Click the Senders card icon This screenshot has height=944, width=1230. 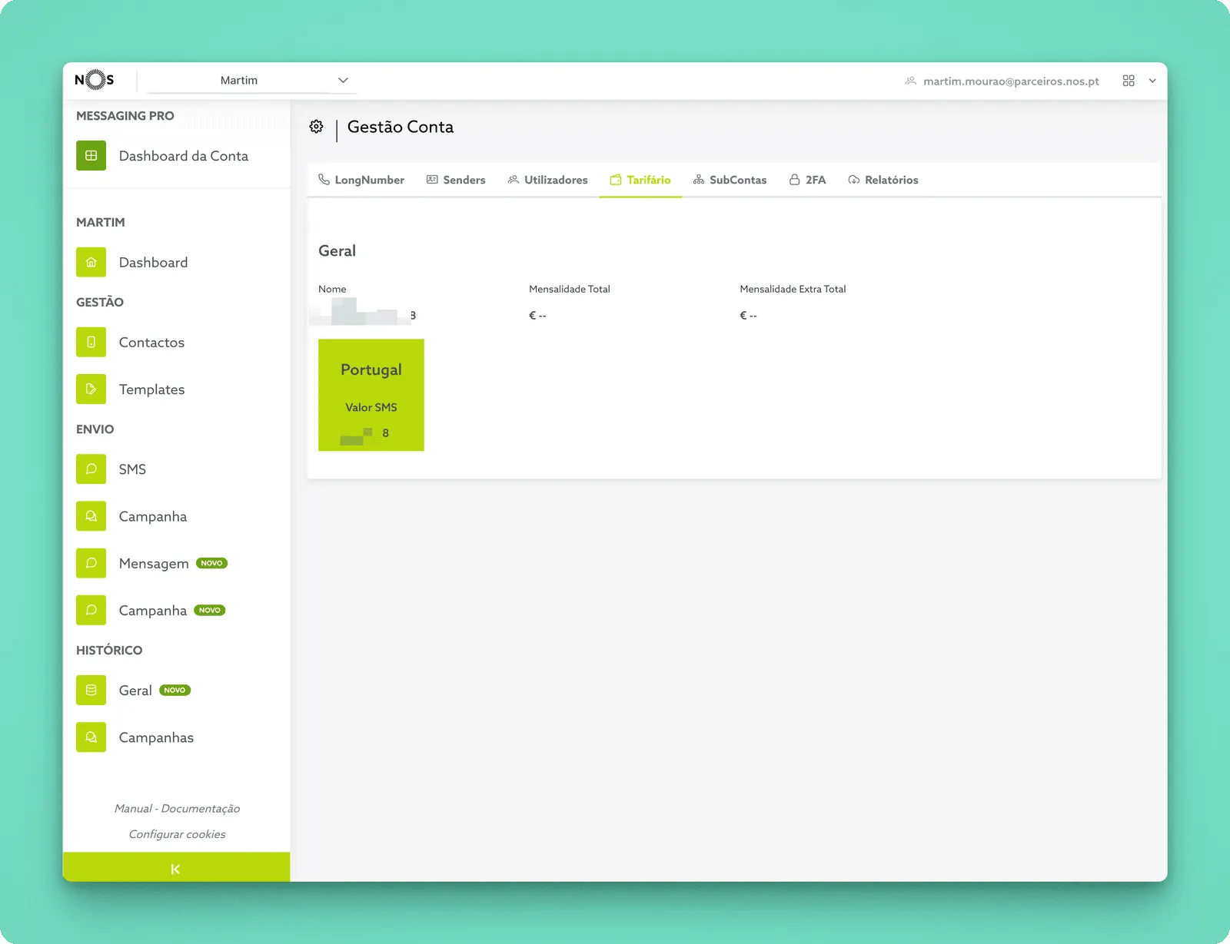point(432,179)
